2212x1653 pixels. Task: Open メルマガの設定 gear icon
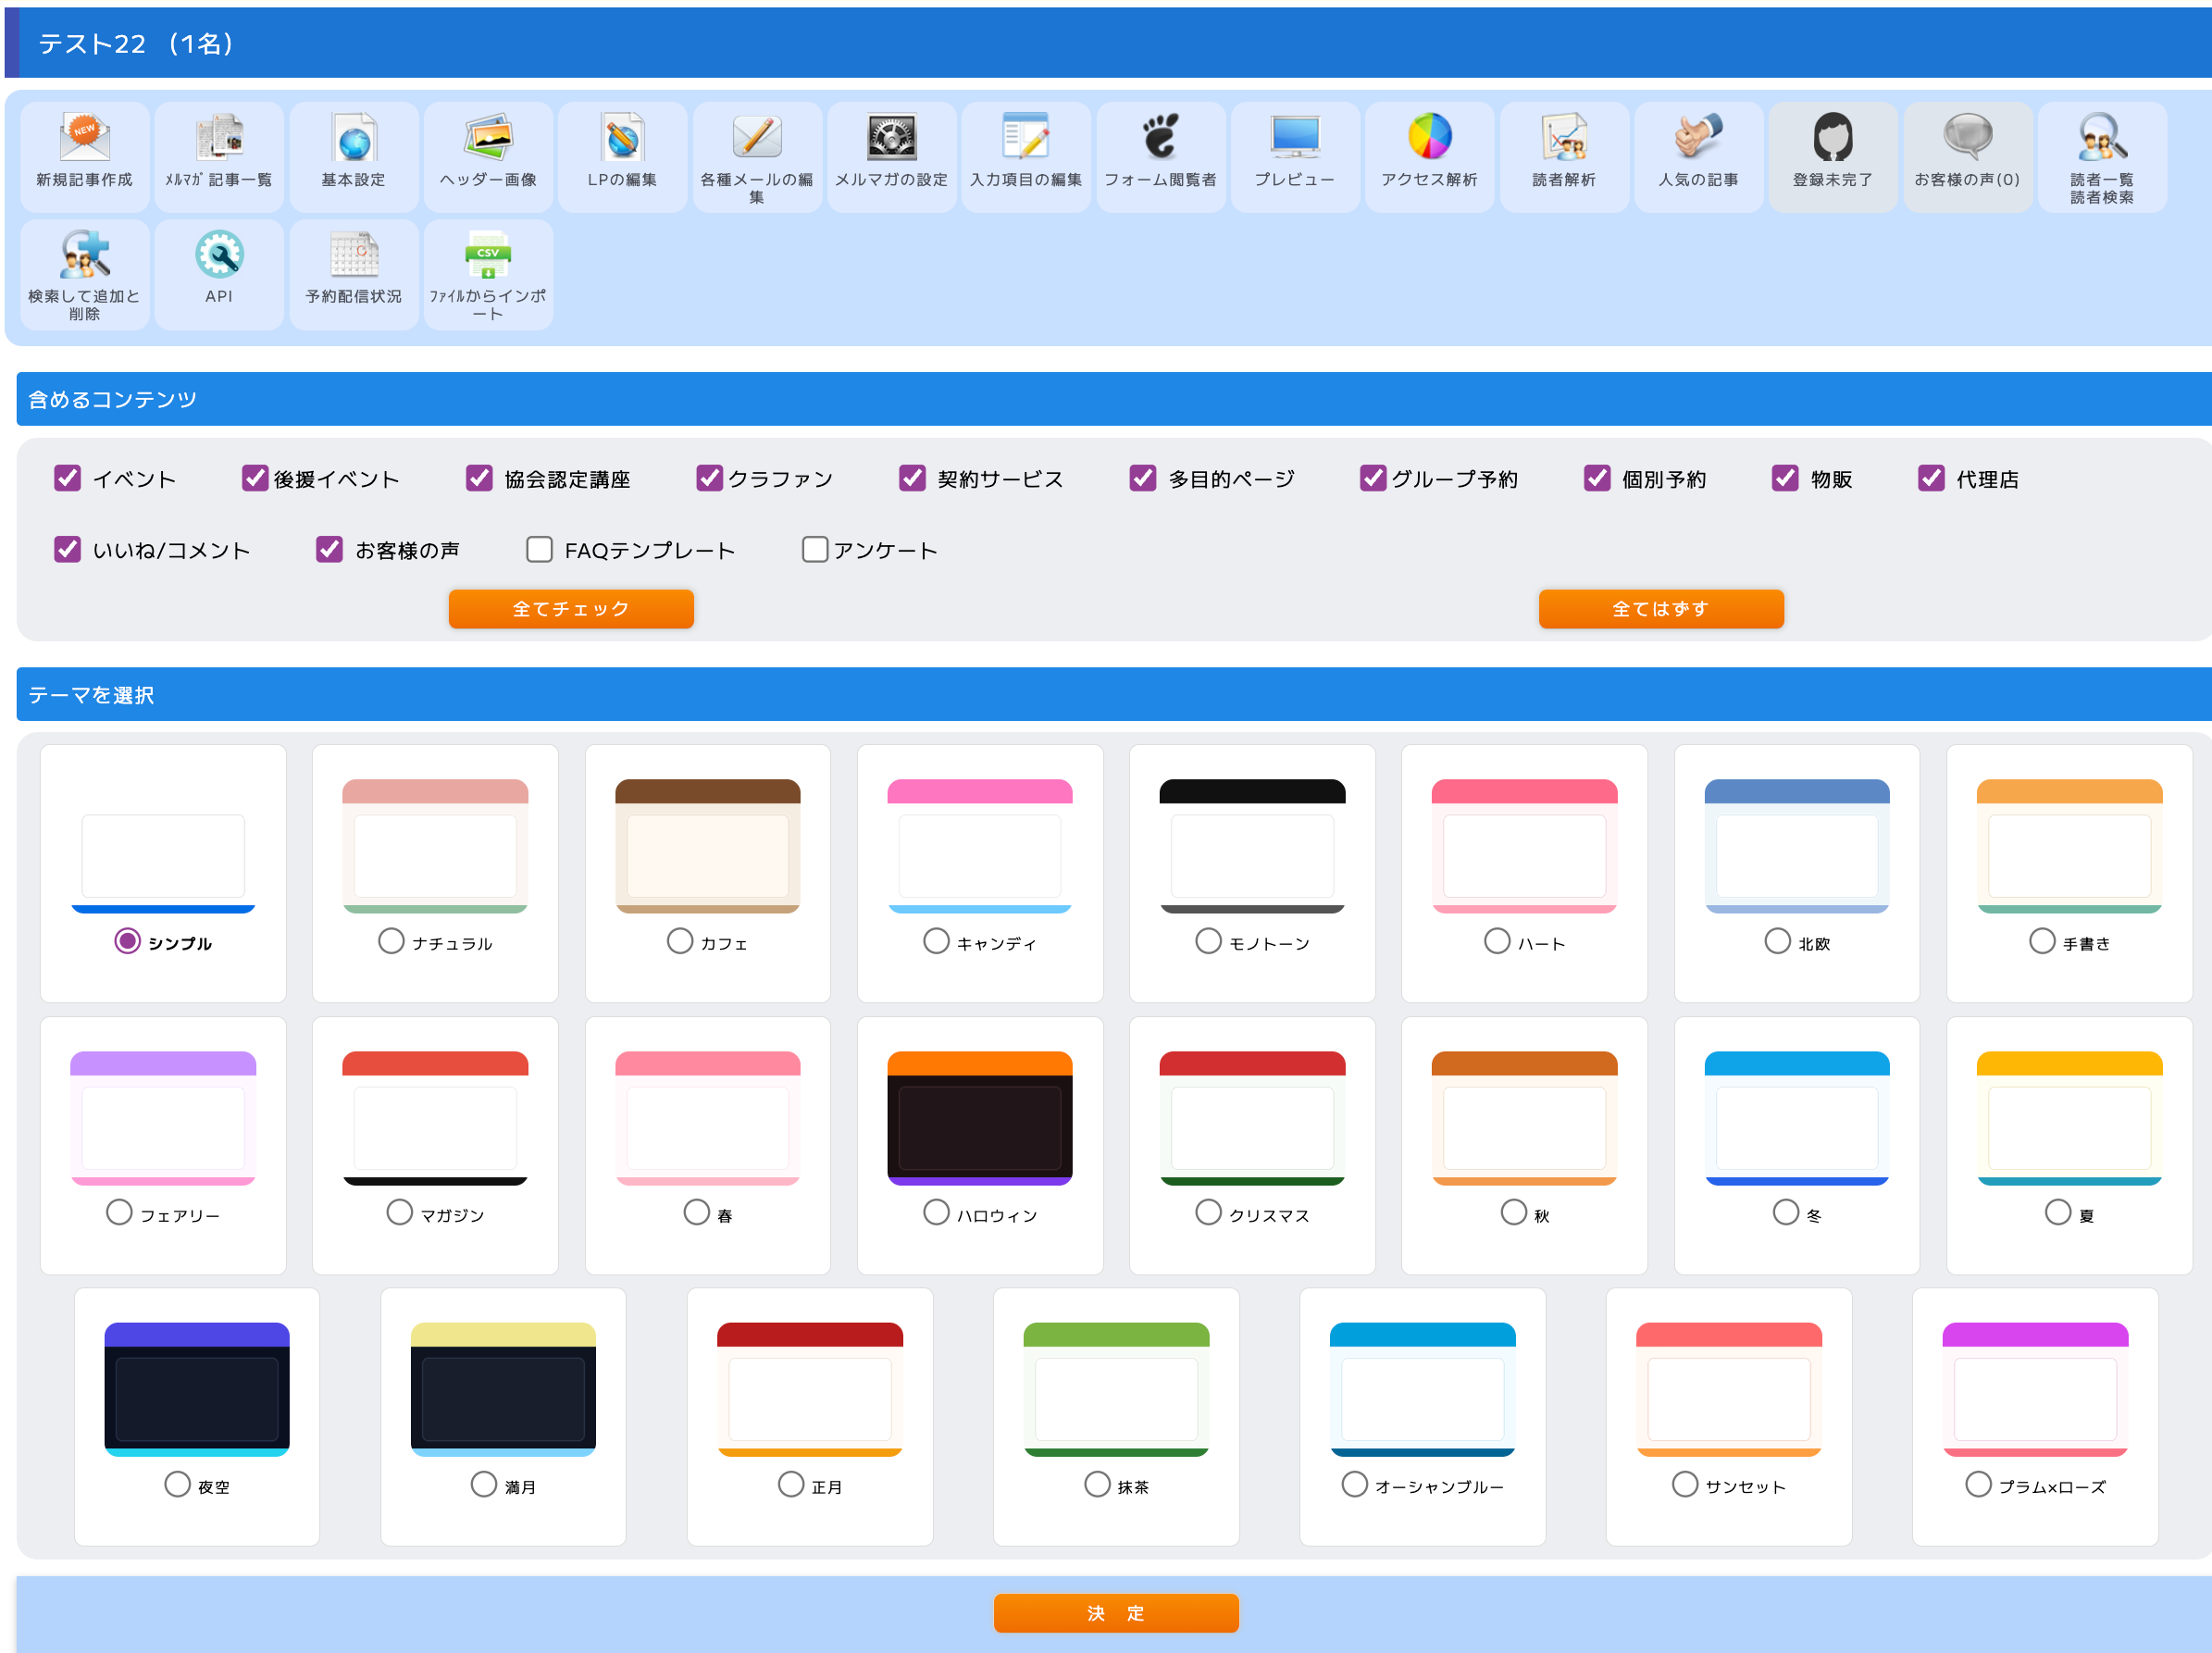[891, 138]
